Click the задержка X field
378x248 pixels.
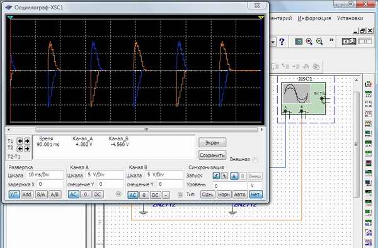coord(50,184)
